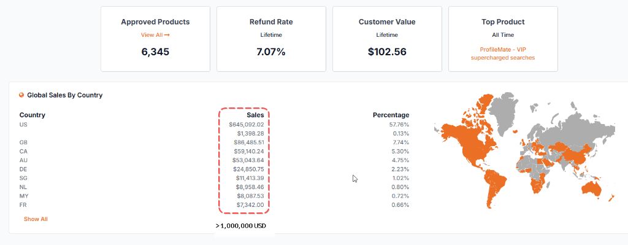The image size is (628, 245).
Task: Select the Refund Rate value 7.07%
Action: pyautogui.click(x=271, y=52)
